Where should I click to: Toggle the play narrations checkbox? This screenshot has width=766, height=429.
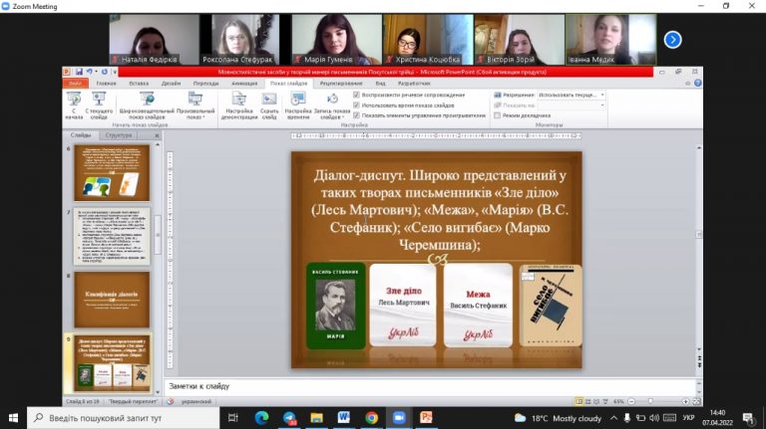tap(356, 95)
